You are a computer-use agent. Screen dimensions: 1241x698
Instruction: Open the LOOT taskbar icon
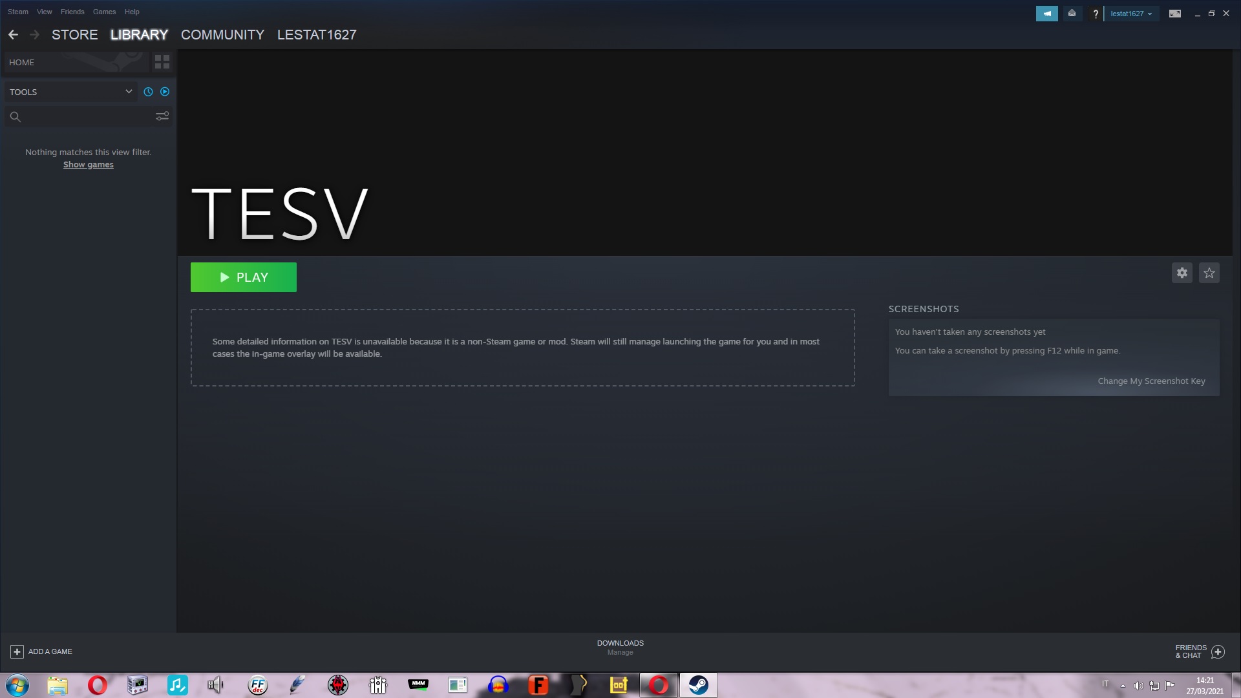619,685
